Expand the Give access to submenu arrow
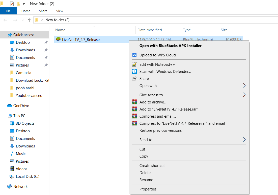278x195 pixels. [244, 95]
